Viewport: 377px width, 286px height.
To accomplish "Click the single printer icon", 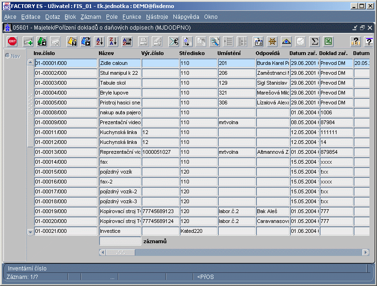I will click(144, 41).
